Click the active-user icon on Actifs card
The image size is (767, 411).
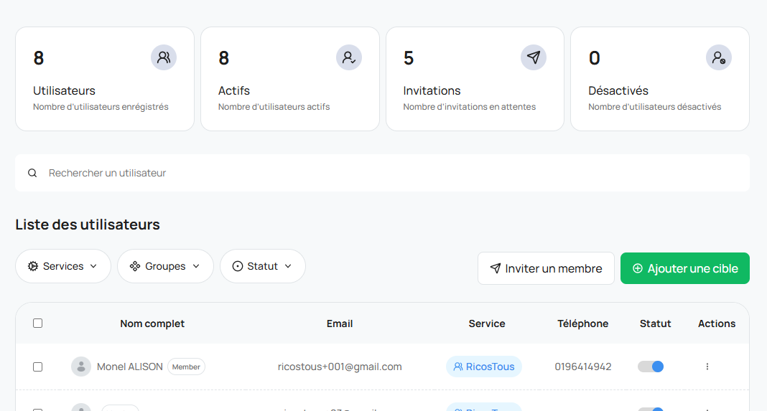pos(349,57)
